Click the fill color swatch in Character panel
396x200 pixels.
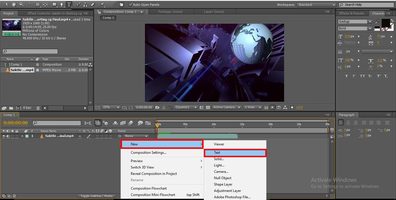(x=385, y=23)
